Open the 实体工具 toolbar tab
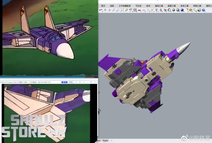The width and height of the screenshot is (212, 143). click(184, 6)
